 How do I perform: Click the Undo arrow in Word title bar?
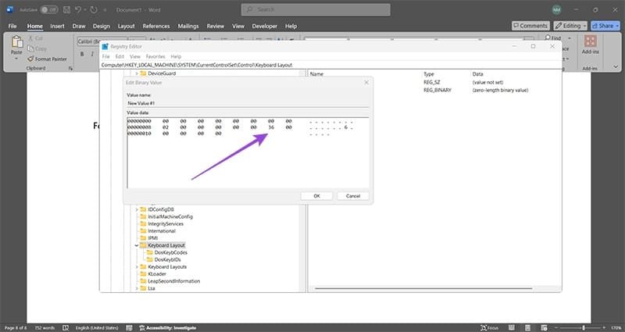coord(78,9)
